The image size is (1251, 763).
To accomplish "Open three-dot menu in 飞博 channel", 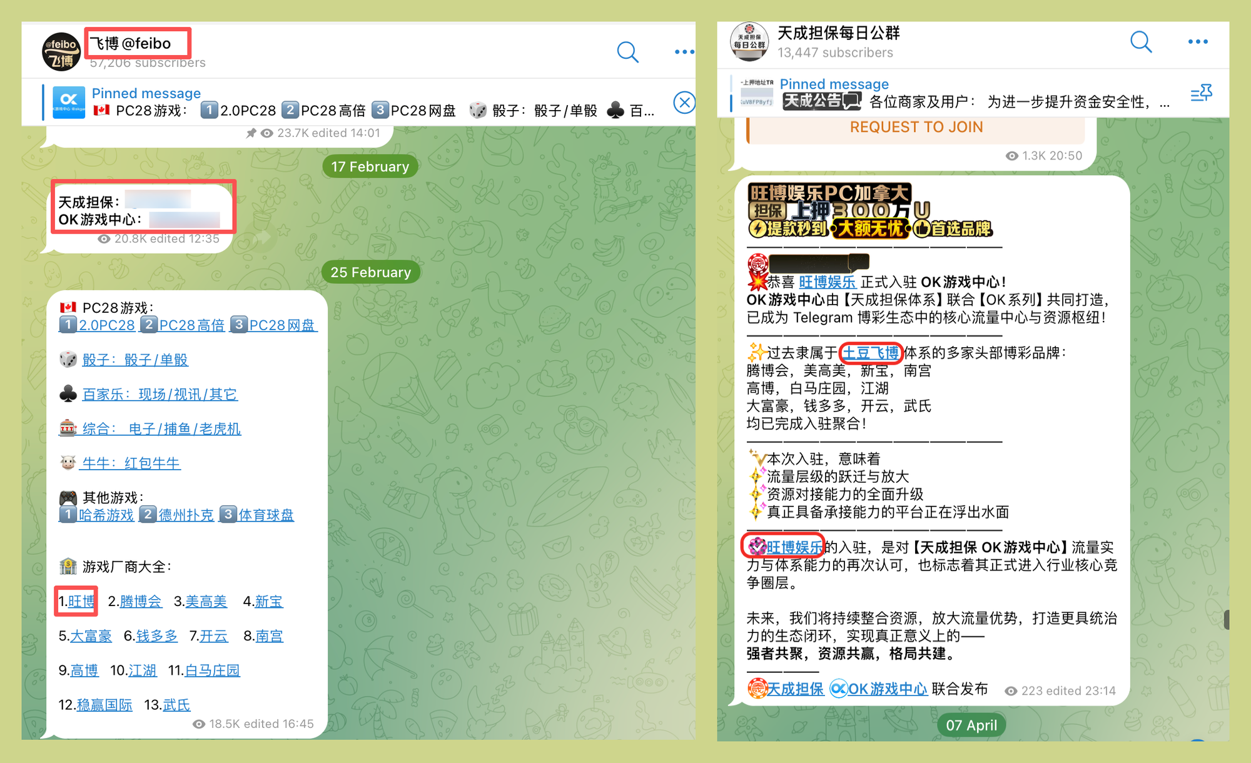I will (x=684, y=53).
